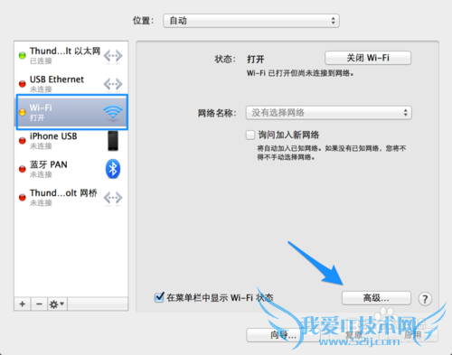Viewport: 452px width, 355px height.
Task: Click the USB Ethernet arrows icon
Action: pos(113,84)
